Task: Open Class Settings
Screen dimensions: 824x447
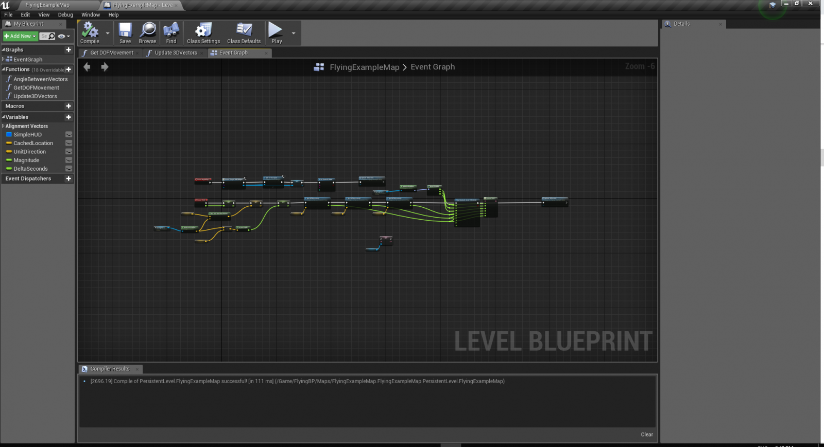Action: coord(203,33)
